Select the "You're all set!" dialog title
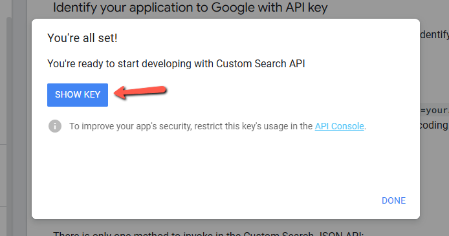 point(82,38)
